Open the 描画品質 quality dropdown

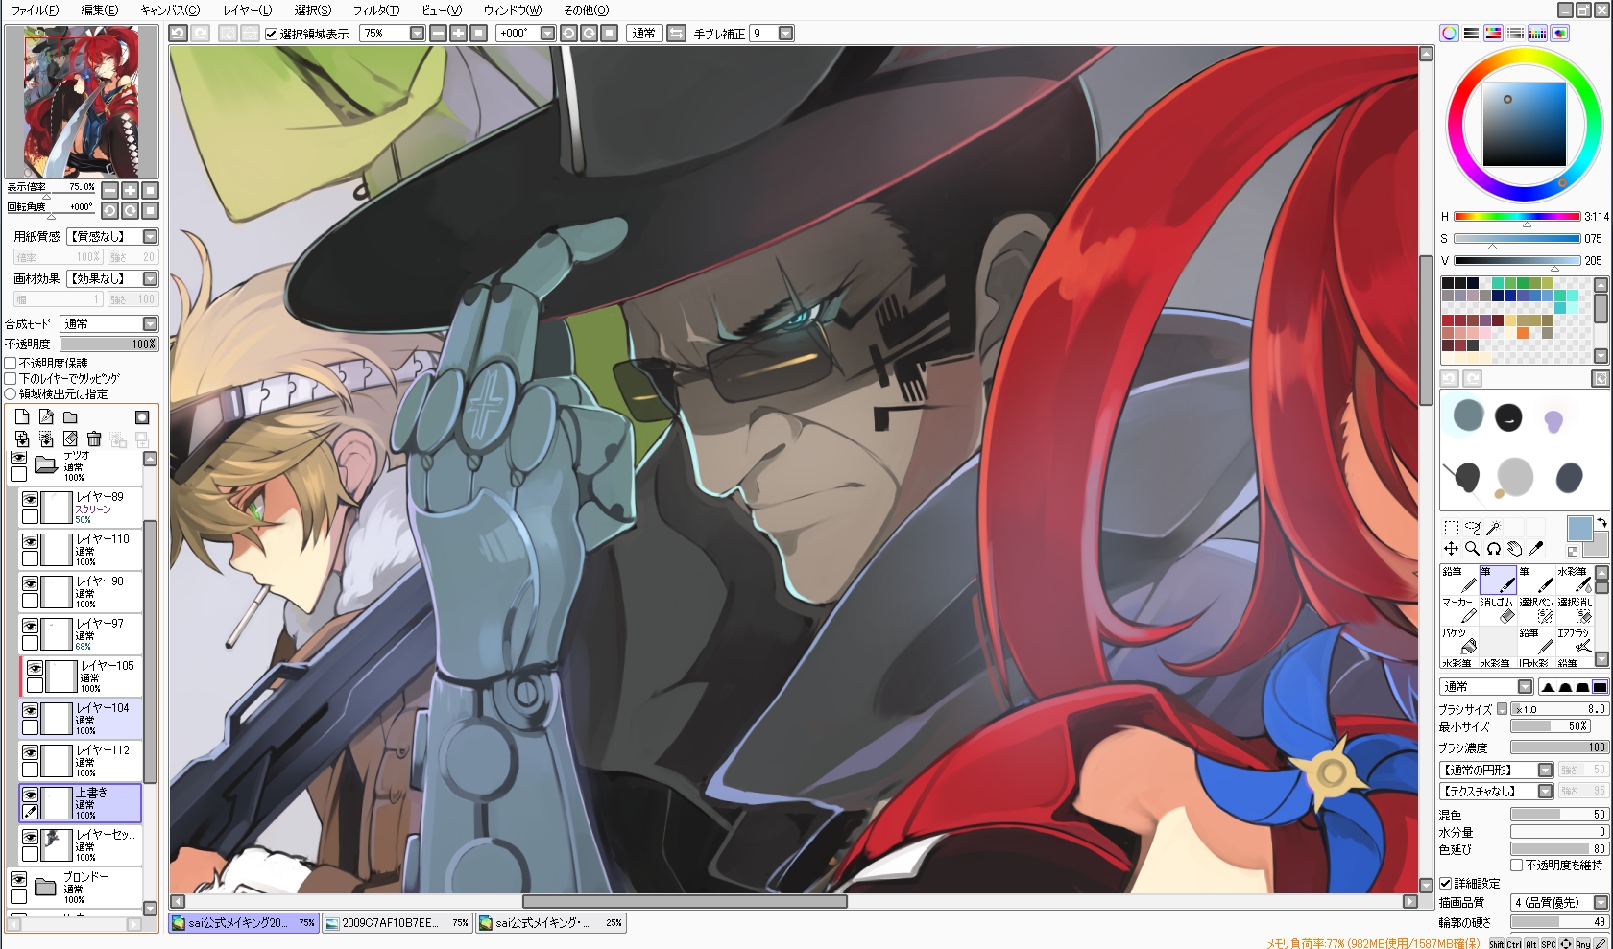[x=1601, y=902]
